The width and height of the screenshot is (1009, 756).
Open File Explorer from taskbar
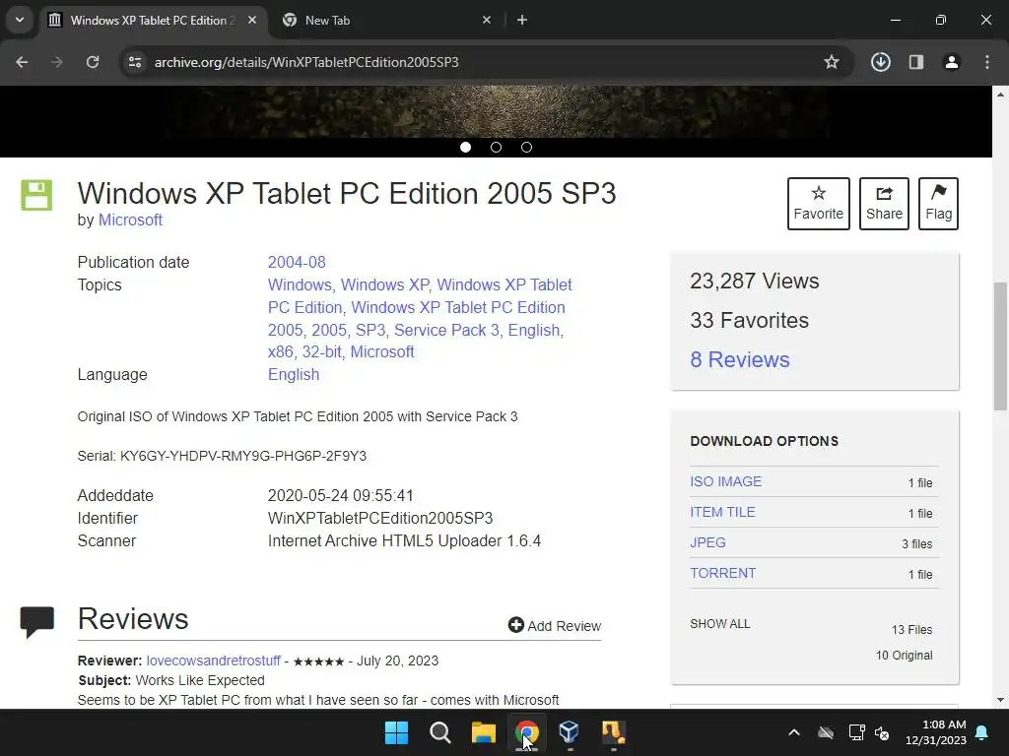coord(483,732)
